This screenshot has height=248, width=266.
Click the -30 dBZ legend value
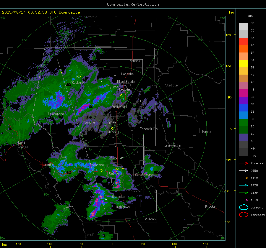[254, 156]
